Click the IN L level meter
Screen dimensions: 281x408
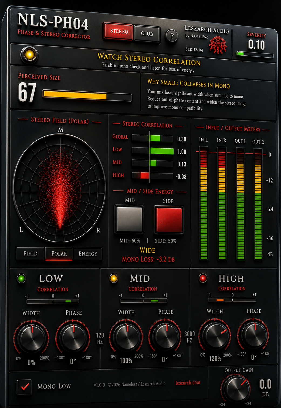point(204,203)
